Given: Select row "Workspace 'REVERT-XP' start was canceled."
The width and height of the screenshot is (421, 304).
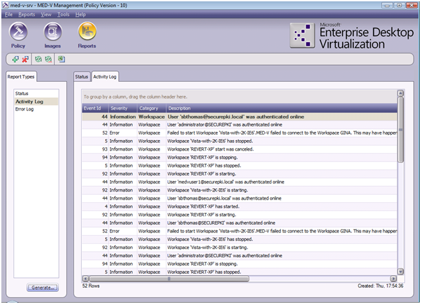Looking at the screenshot, I should tap(239, 149).
